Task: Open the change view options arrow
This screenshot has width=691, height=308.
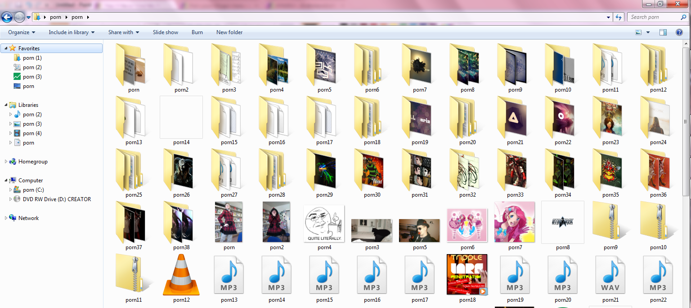Action: 648,32
